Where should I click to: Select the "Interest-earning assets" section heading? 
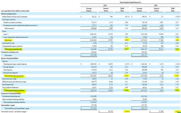9,14
